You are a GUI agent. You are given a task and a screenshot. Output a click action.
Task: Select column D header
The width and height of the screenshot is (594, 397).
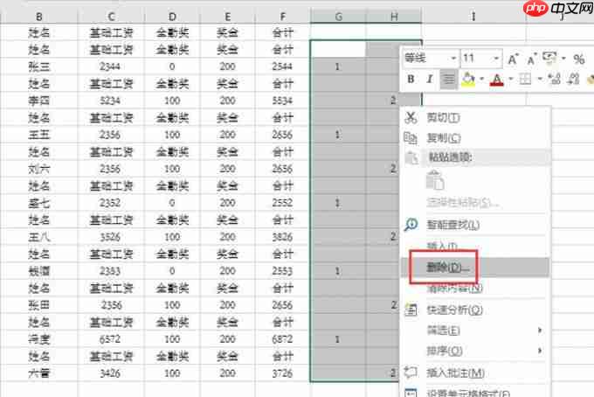(x=172, y=17)
